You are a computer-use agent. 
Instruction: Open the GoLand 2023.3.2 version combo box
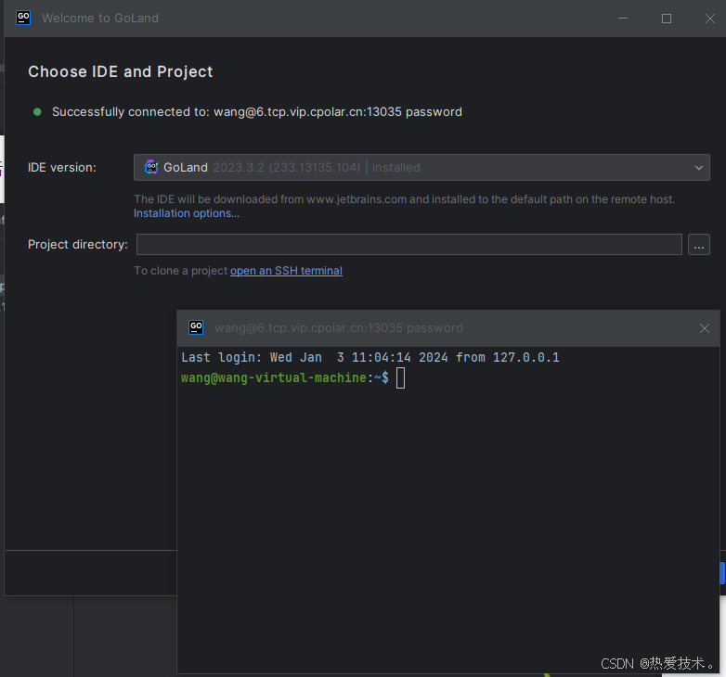[x=421, y=168]
